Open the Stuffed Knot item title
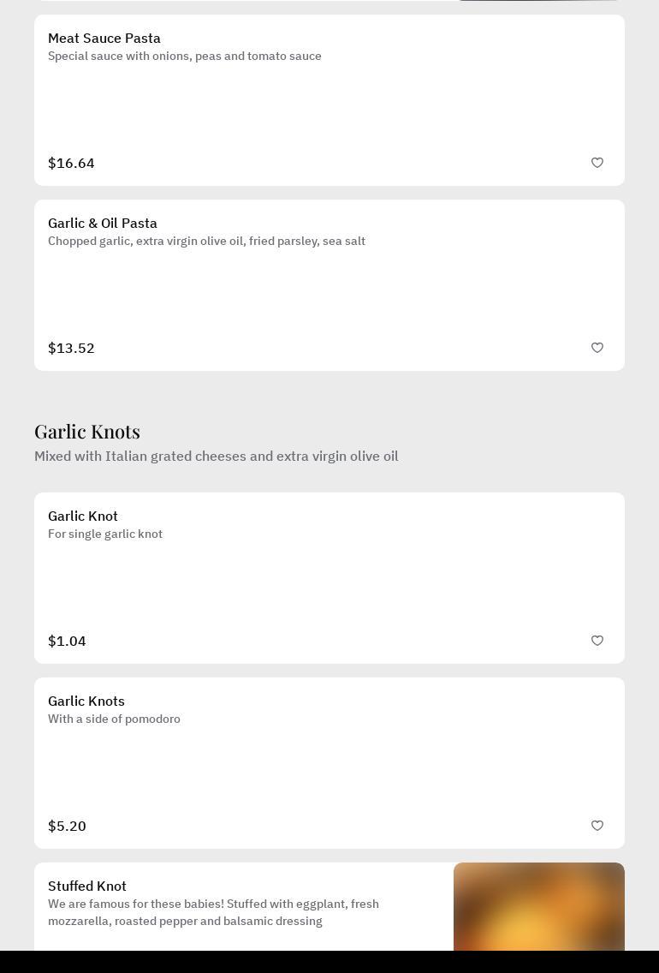Image resolution: width=659 pixels, height=973 pixels. (87, 886)
